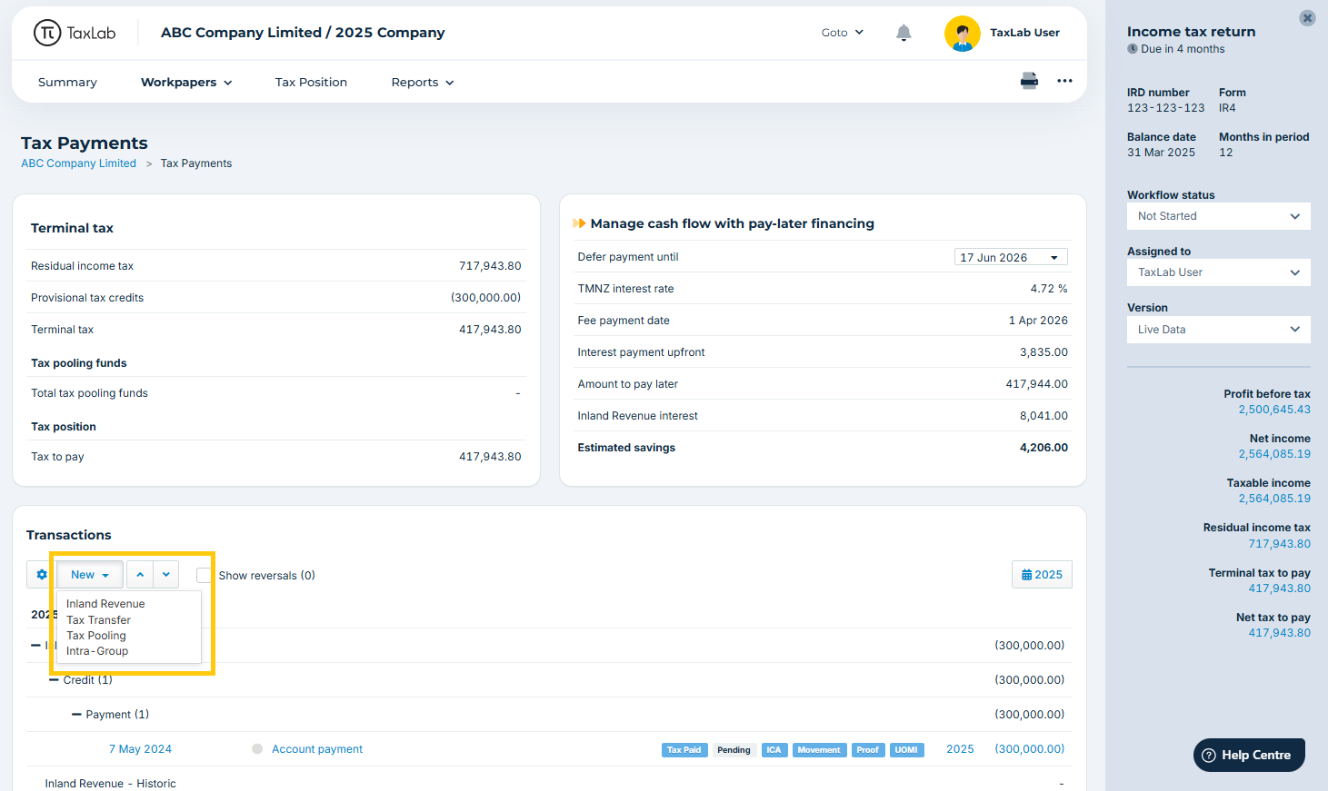Click the Tax to pay 417,943.80 value

click(x=490, y=457)
